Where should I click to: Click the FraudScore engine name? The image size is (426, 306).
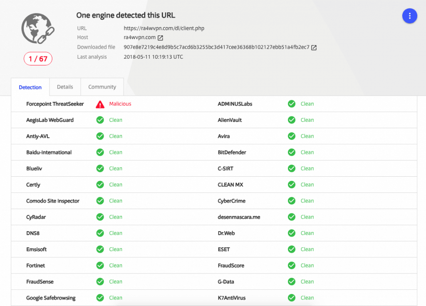pos(231,266)
